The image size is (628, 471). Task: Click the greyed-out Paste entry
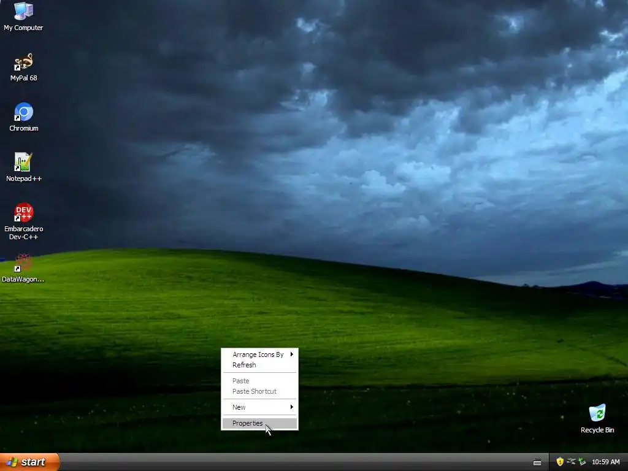[259, 381]
